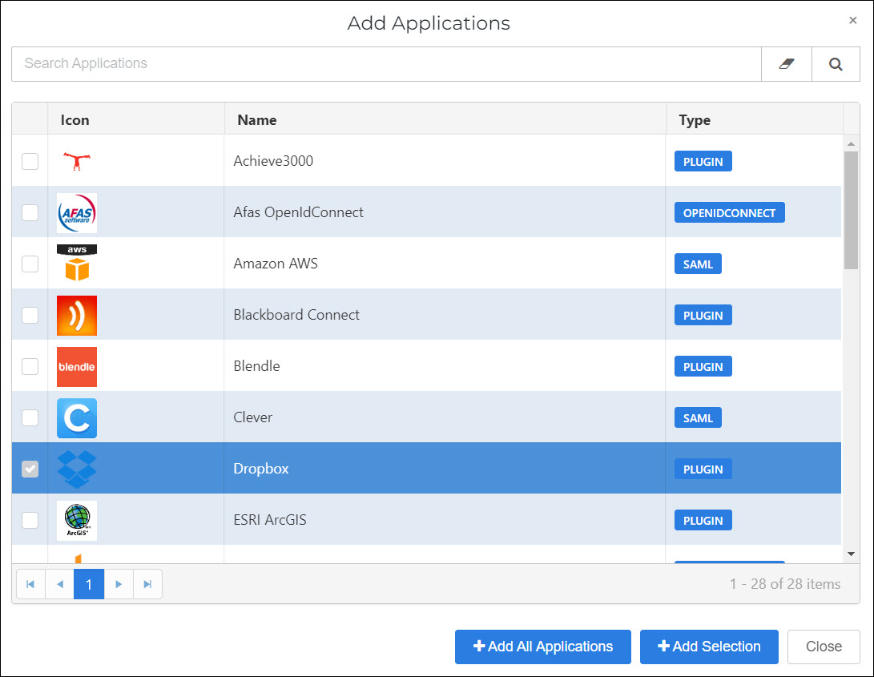Check the Achieve3000 row checkbox
Image resolution: width=874 pixels, height=677 pixels.
pos(30,161)
